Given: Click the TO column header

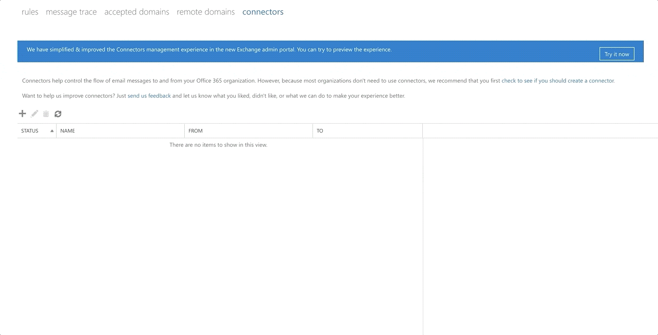Looking at the screenshot, I should [319, 131].
